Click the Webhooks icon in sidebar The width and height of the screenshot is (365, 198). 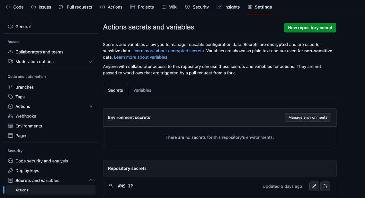click(11, 116)
